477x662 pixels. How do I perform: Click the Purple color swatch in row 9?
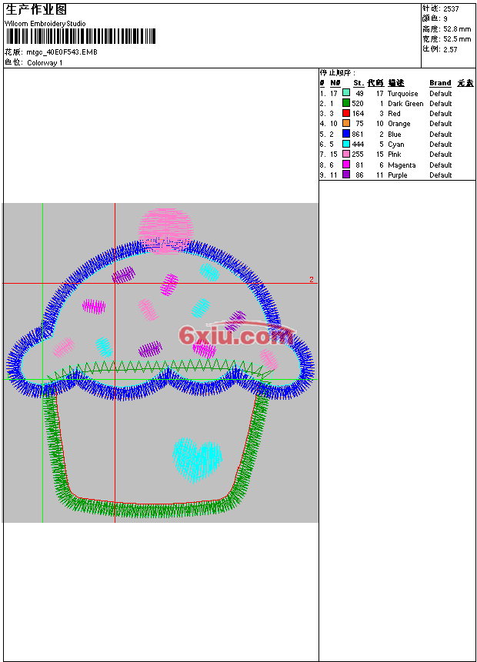346,175
